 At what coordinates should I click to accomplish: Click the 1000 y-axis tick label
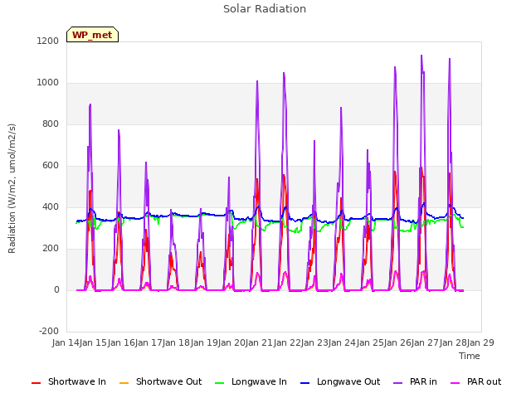click(x=48, y=83)
